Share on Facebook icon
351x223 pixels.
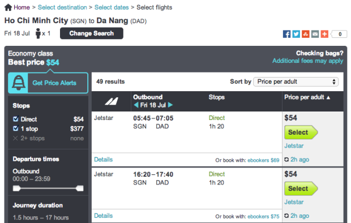point(286,34)
